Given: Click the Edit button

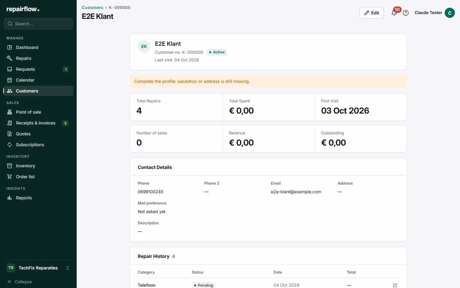Looking at the screenshot, I should (372, 13).
